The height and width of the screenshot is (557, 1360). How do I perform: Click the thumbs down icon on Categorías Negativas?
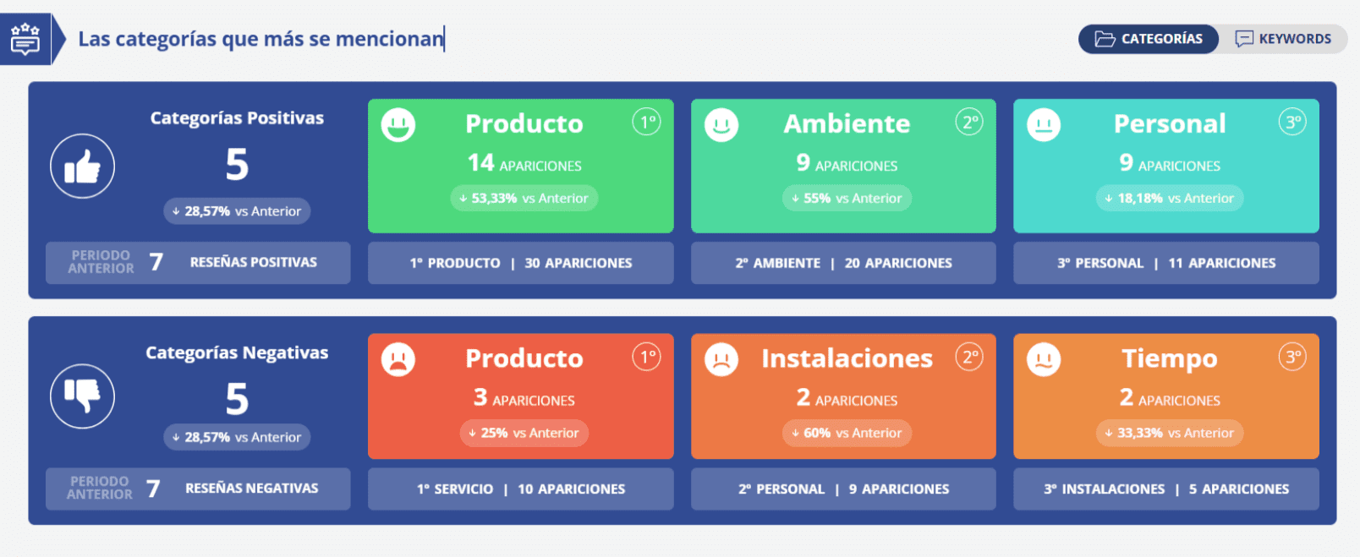(x=82, y=396)
